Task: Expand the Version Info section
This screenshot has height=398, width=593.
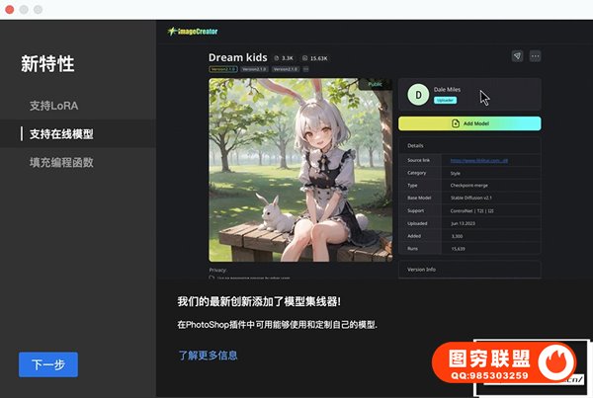Action: click(469, 269)
